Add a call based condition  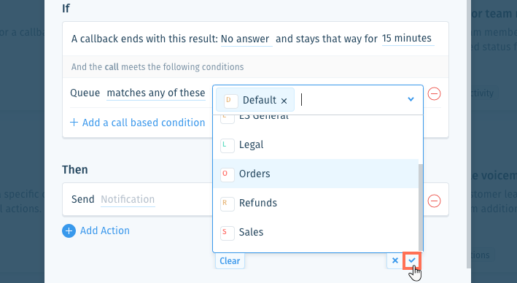click(x=138, y=123)
